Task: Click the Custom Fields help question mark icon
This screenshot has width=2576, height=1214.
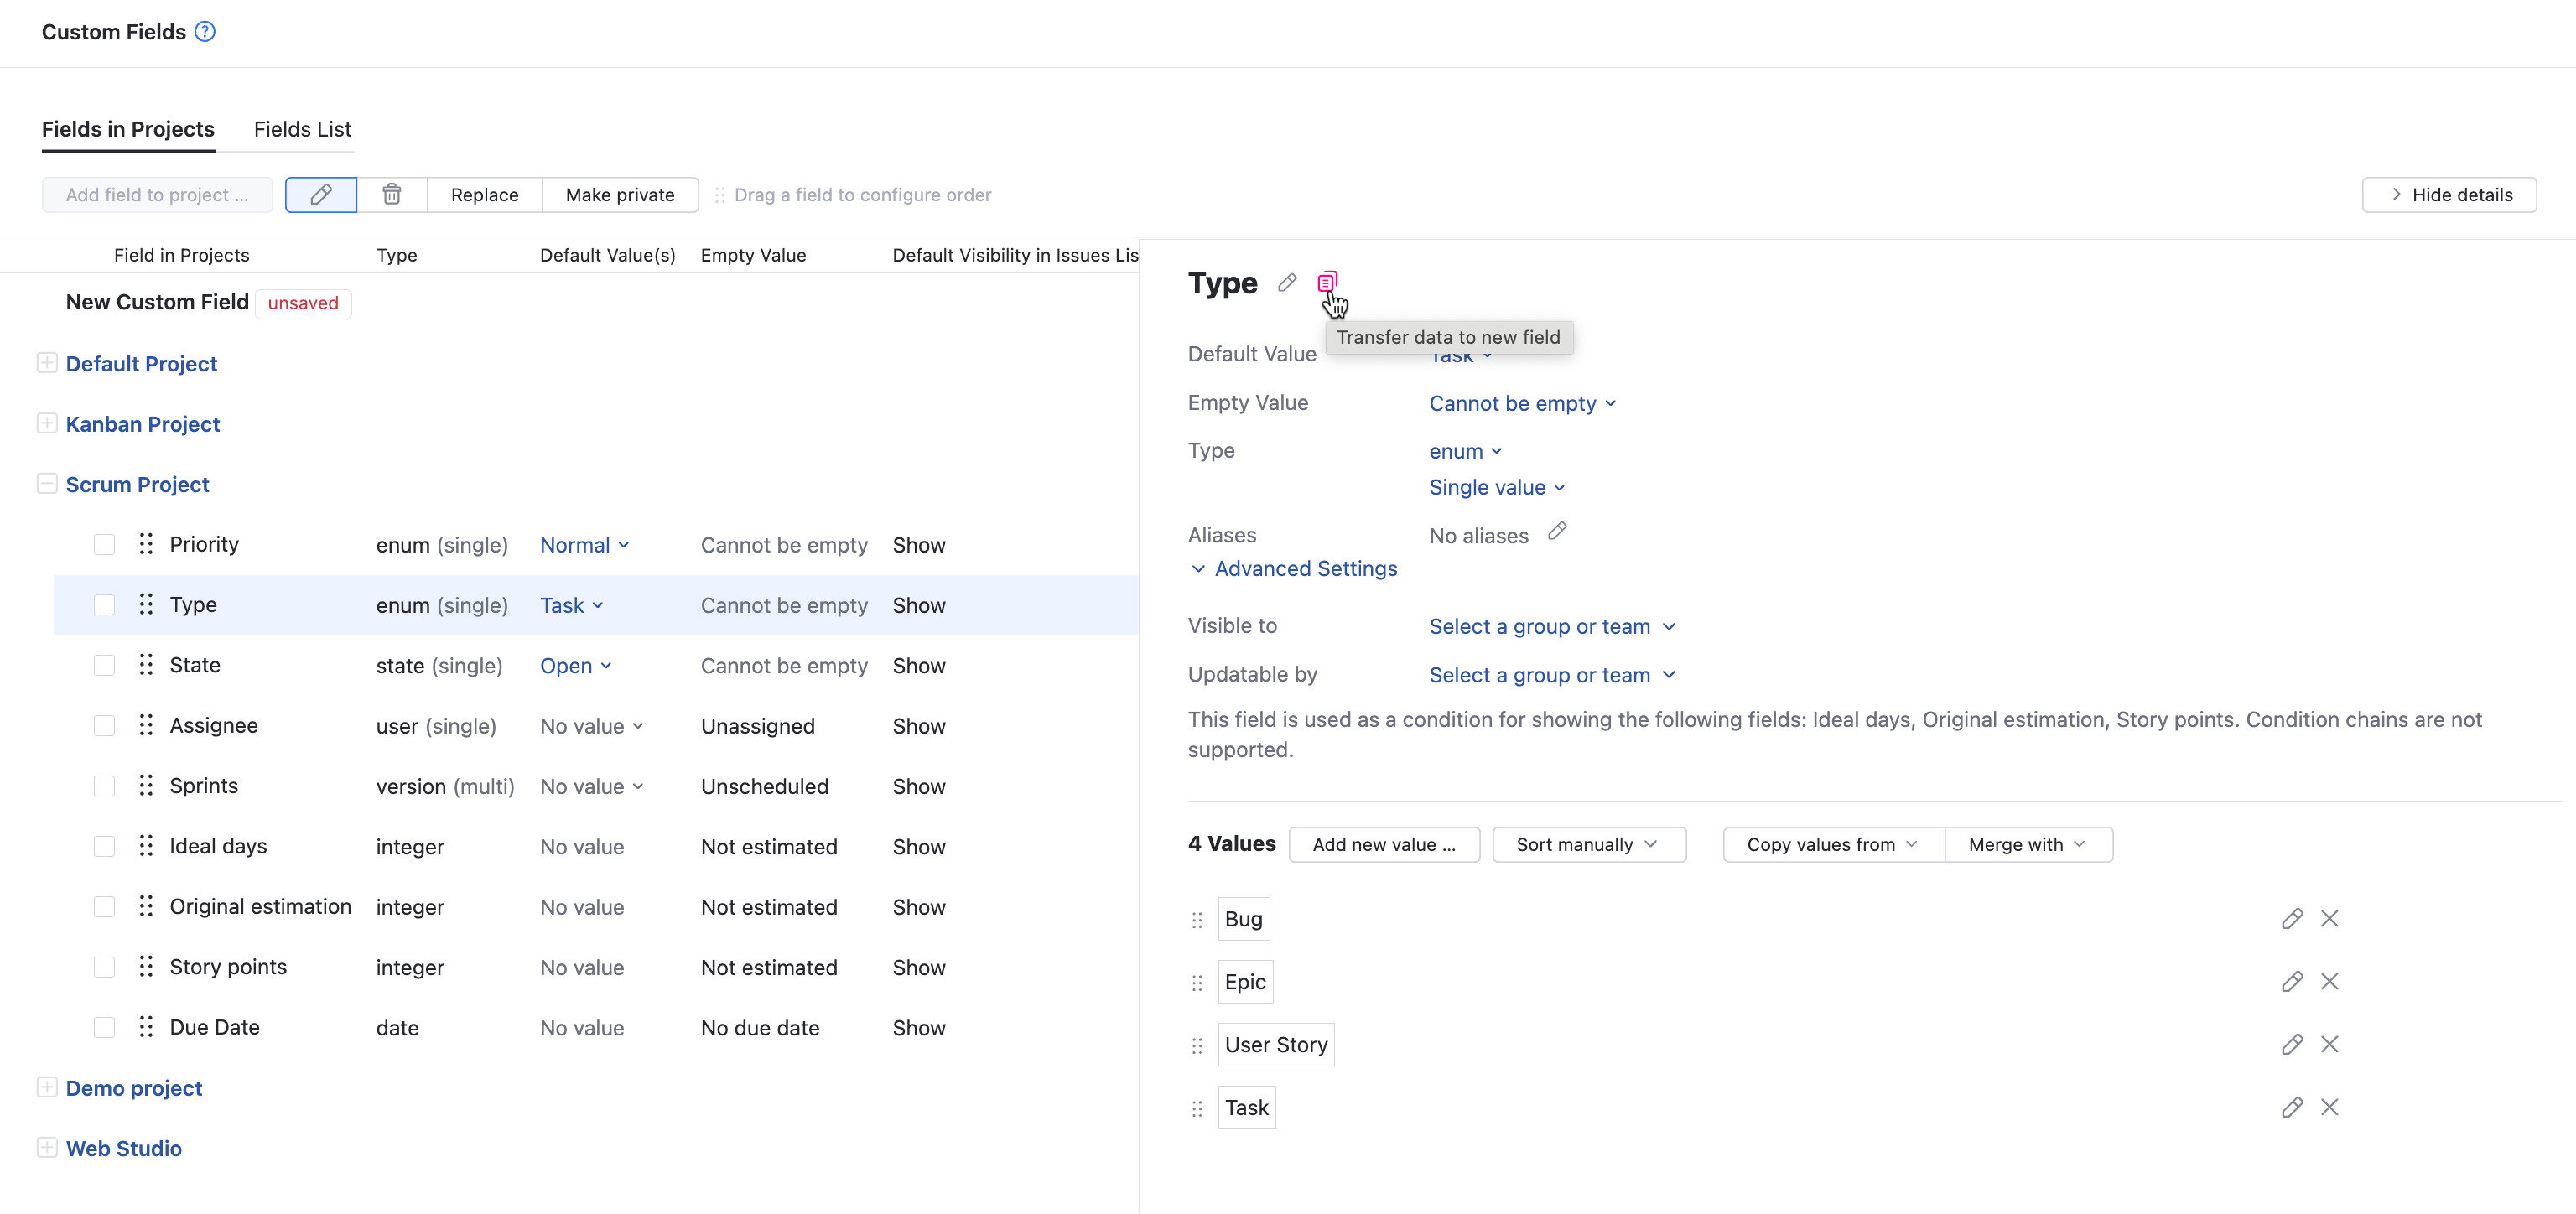Action: pos(205,32)
